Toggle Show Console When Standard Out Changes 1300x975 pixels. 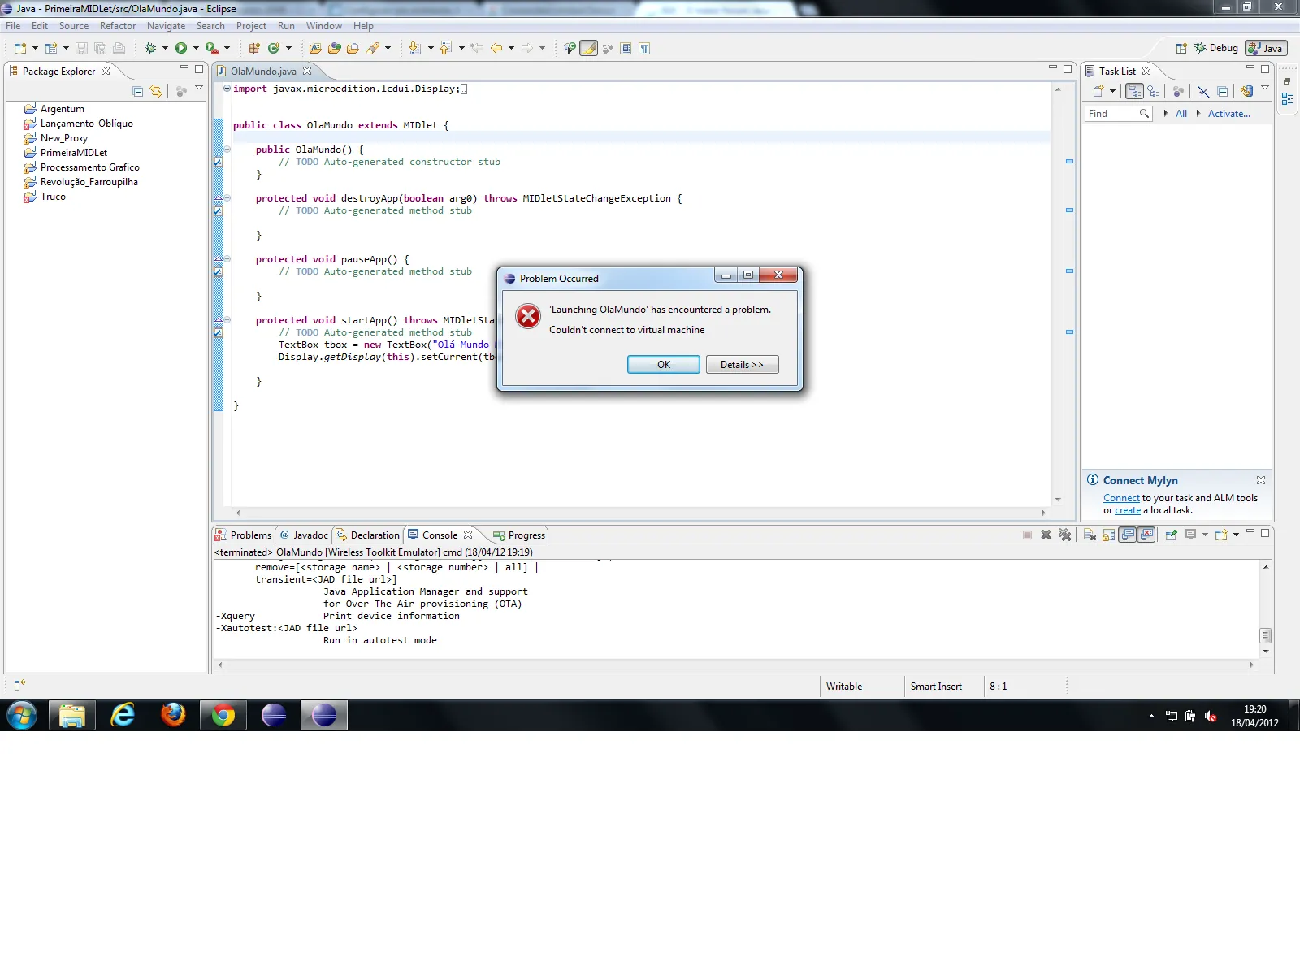click(1128, 535)
